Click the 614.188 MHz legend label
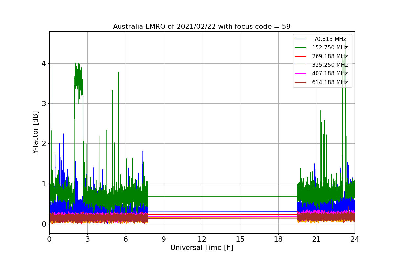The height and width of the screenshot is (262, 394). tap(330, 82)
